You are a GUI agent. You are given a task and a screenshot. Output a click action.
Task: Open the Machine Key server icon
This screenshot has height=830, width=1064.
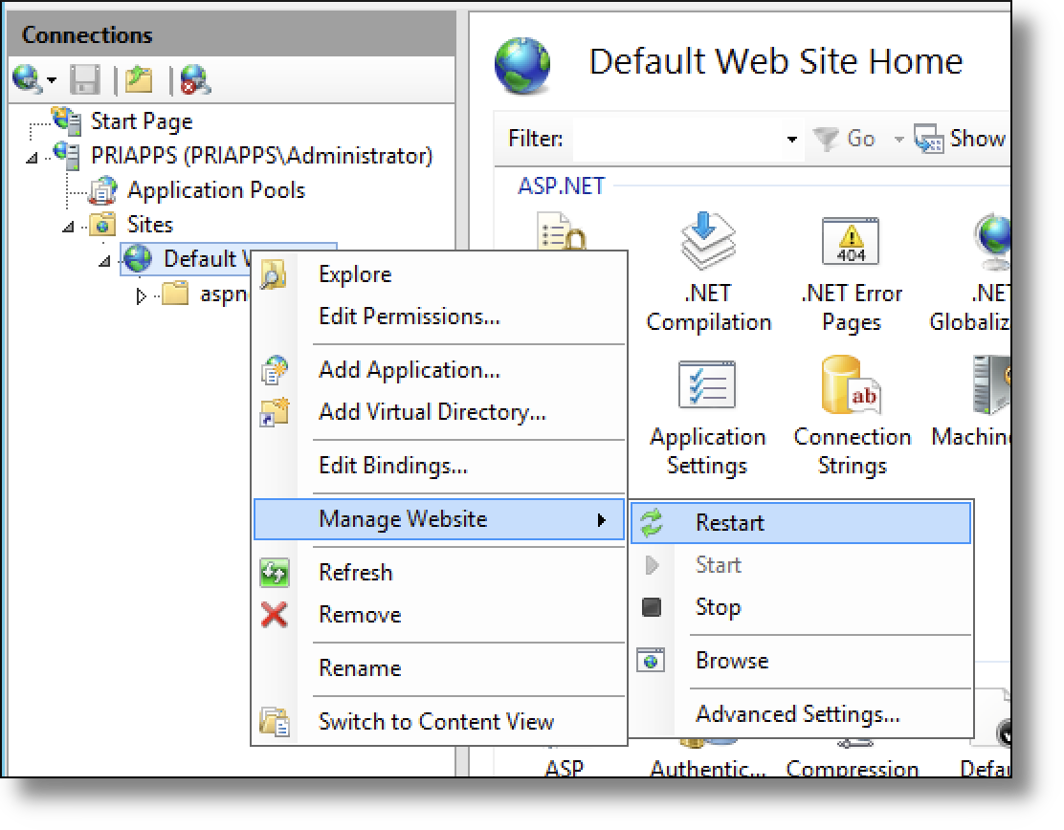tap(991, 384)
